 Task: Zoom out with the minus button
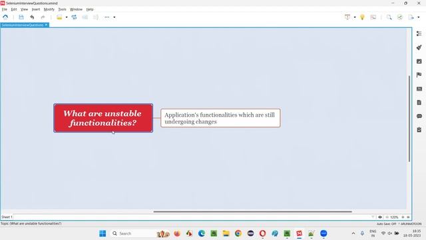[387, 217]
